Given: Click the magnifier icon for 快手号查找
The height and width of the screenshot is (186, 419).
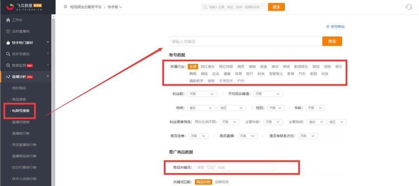Looking at the screenshot, I should tap(8, 54).
